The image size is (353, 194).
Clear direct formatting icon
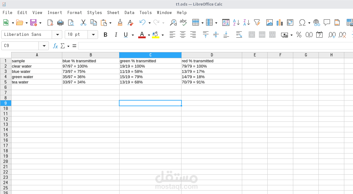130,22
